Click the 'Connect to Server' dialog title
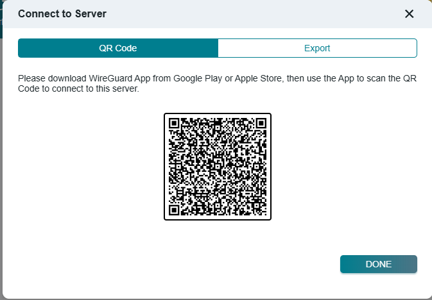Screen dimensions: 432x300 (x=62, y=13)
